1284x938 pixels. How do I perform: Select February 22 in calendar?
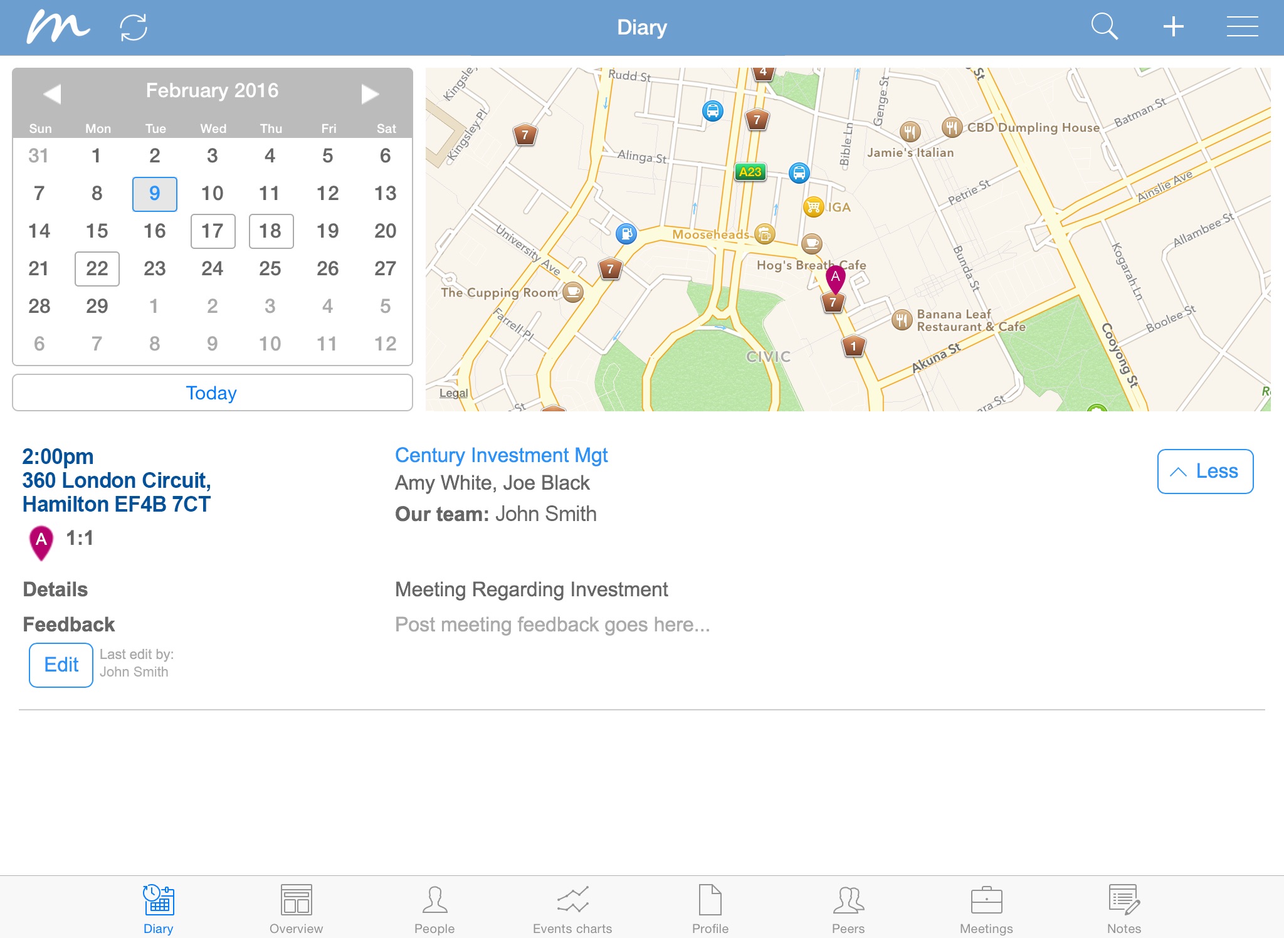pyautogui.click(x=97, y=269)
